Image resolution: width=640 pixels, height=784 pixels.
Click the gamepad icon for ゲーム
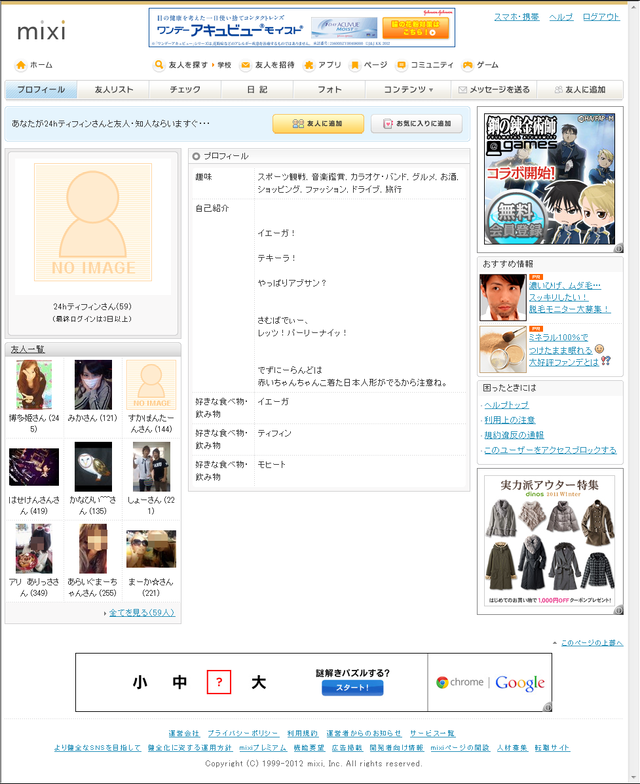click(x=468, y=65)
